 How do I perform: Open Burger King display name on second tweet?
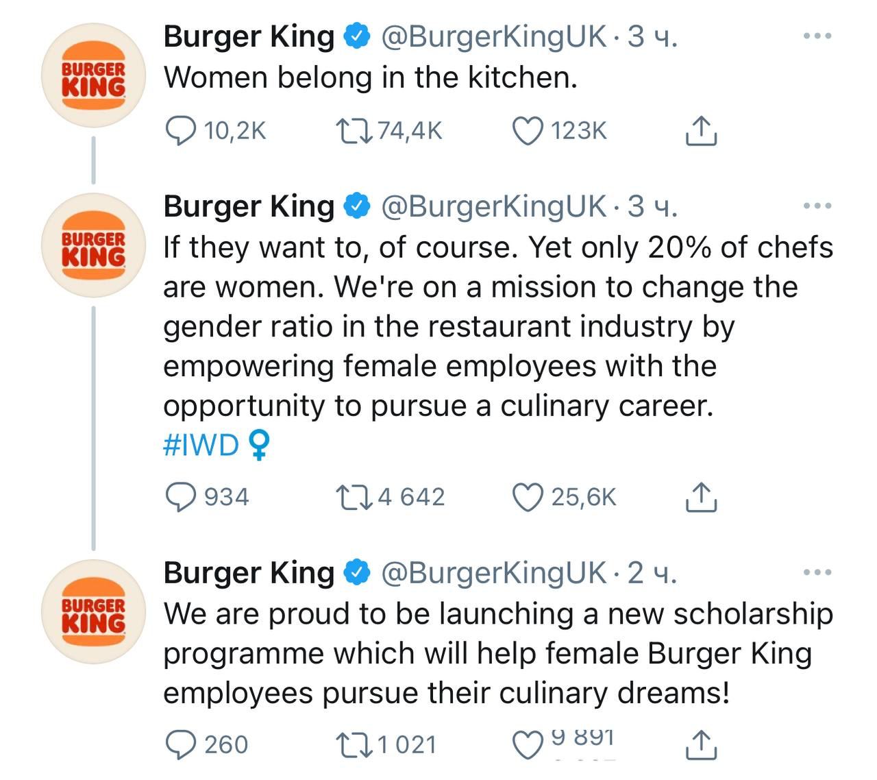(x=248, y=206)
